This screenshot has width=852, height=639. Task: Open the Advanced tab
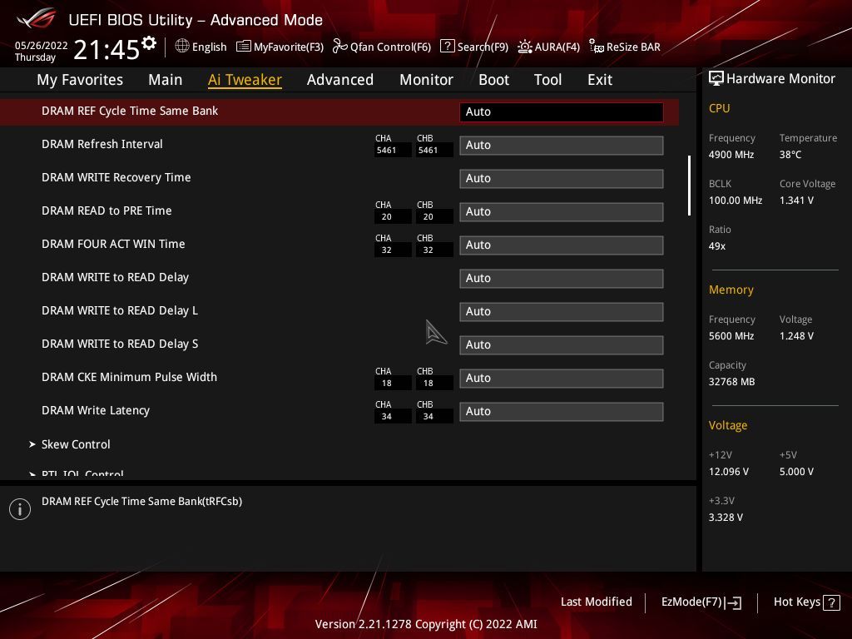pos(340,80)
